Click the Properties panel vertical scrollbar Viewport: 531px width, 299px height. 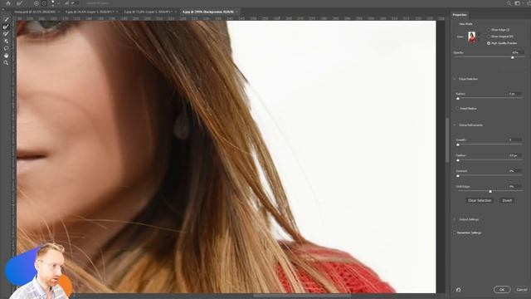click(447, 140)
